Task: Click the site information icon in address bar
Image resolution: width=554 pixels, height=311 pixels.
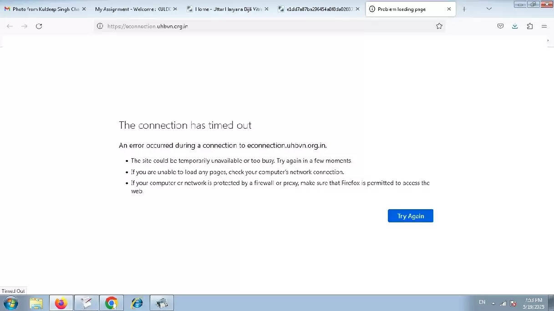Action: (x=100, y=26)
